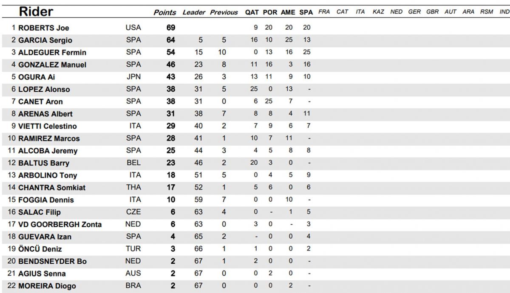Select OGURA Ai rider entry
The width and height of the screenshot is (510, 293).
point(37,77)
